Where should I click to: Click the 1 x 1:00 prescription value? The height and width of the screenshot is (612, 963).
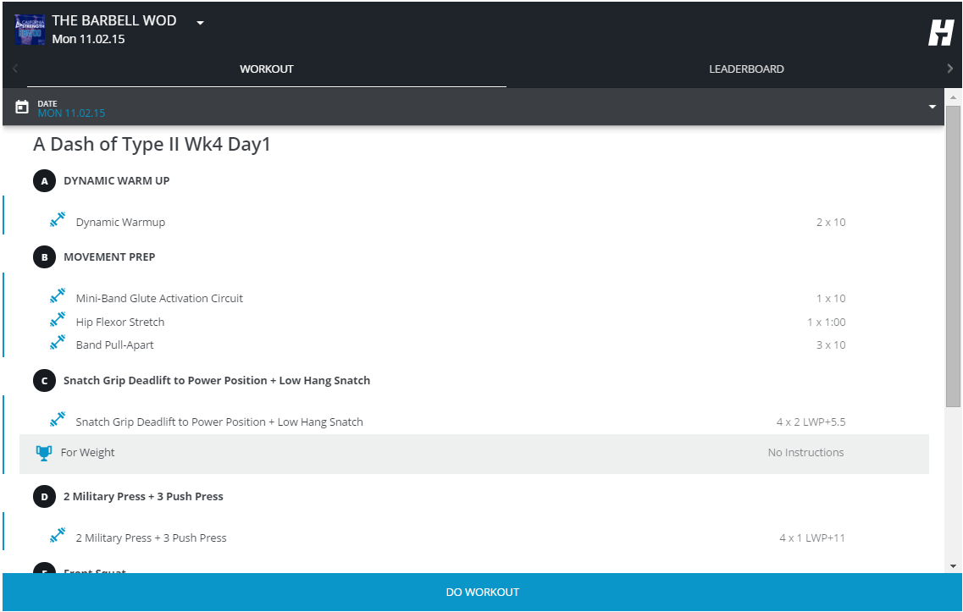826,323
